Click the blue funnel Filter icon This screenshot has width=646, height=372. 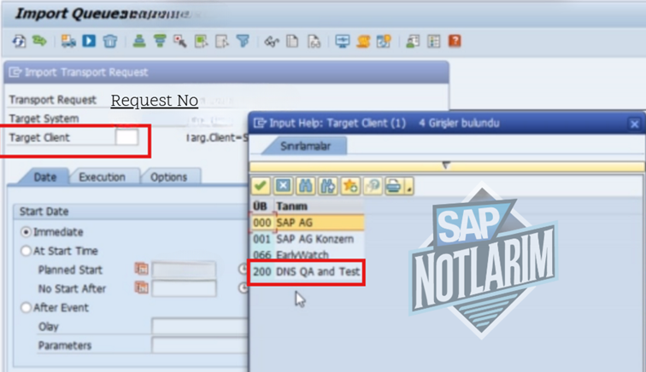tap(243, 41)
